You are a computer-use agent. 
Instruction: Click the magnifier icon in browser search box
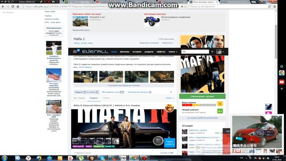pyautogui.click(x=269, y=7)
